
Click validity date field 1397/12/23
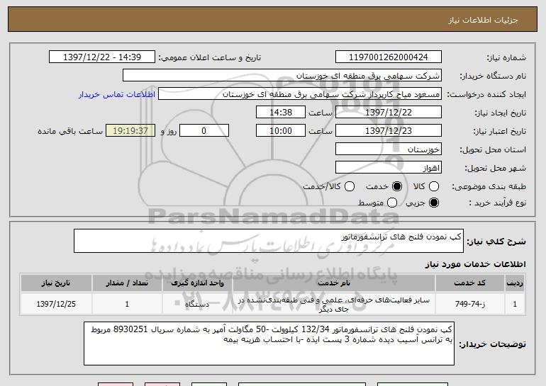[x=389, y=131]
